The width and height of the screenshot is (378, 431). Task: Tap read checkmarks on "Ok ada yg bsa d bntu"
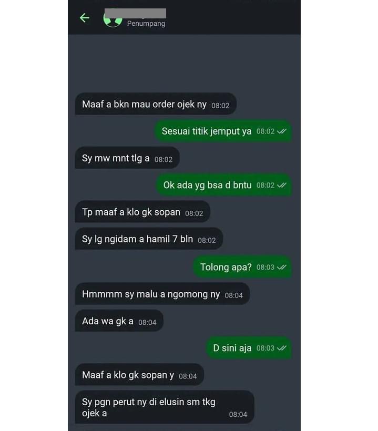(x=282, y=185)
